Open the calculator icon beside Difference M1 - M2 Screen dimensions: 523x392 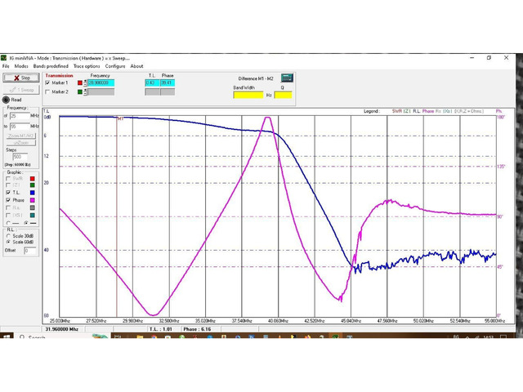click(287, 78)
